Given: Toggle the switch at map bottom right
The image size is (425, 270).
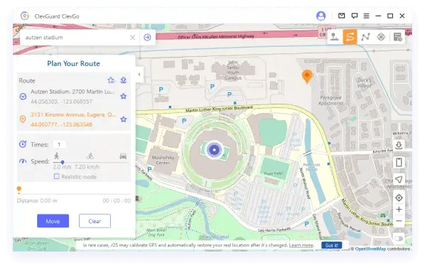Looking at the screenshot, I should click(399, 239).
